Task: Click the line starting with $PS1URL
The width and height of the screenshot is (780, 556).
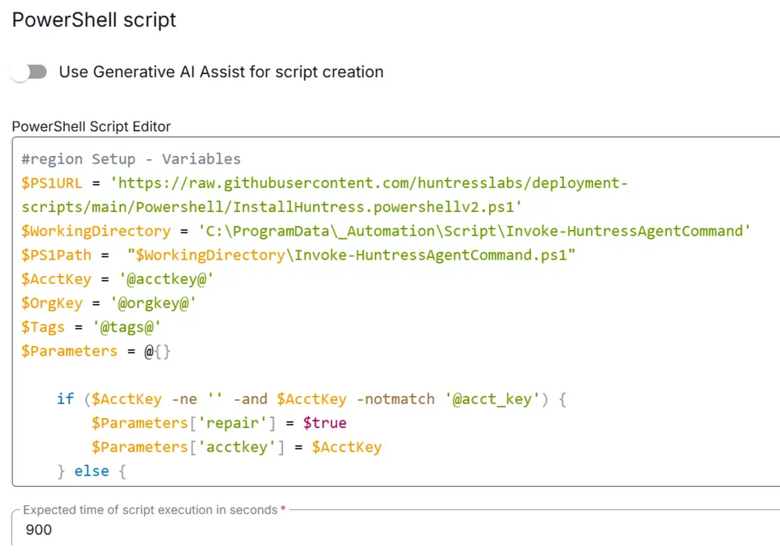Action: 324,183
